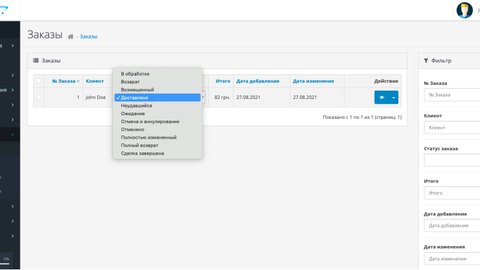Tick the select-all checkbox in table header
Viewport: 480px width, 270px height.
[38, 81]
